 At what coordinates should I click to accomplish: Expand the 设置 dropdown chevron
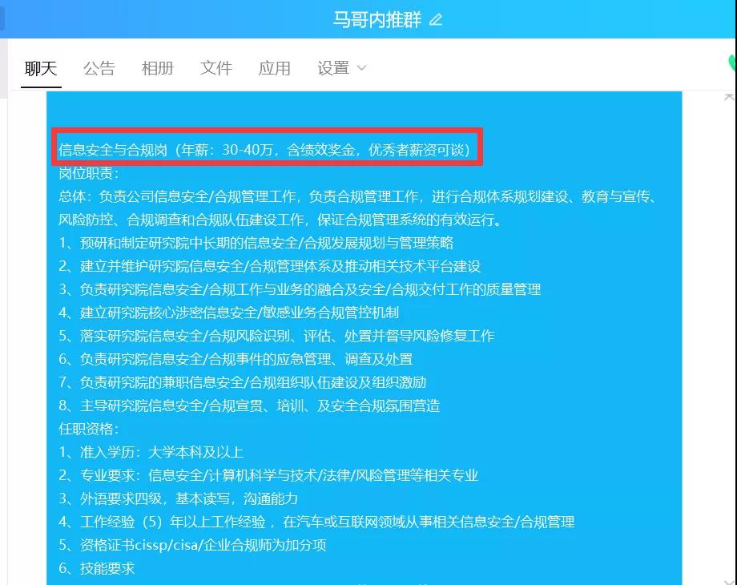[x=361, y=69]
